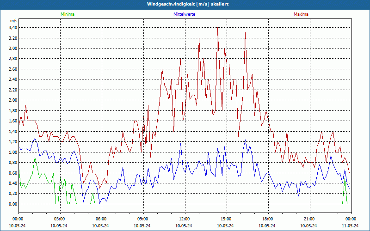The image size is (370, 231).
Task: Click the '18:00' time axis label
Action: tap(268, 219)
